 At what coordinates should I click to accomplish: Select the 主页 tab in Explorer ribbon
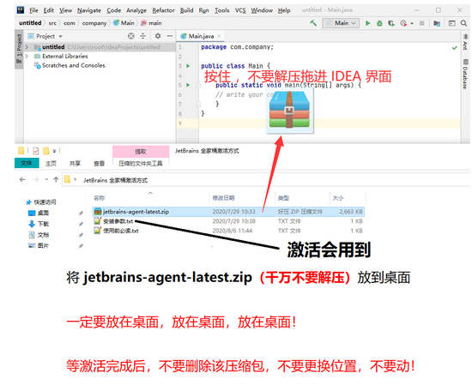(51, 163)
